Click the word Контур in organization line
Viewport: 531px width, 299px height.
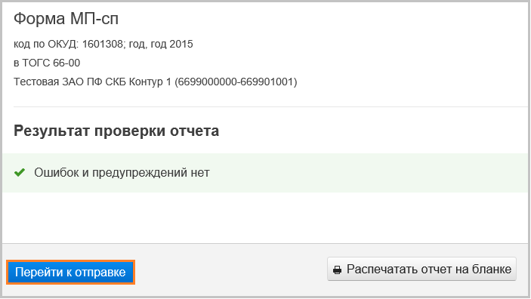point(146,82)
